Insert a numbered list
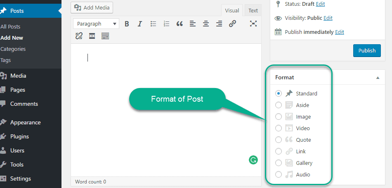This screenshot has width=392, height=188. tap(167, 24)
